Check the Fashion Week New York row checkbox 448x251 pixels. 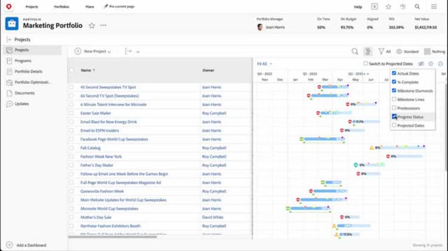click(72, 157)
